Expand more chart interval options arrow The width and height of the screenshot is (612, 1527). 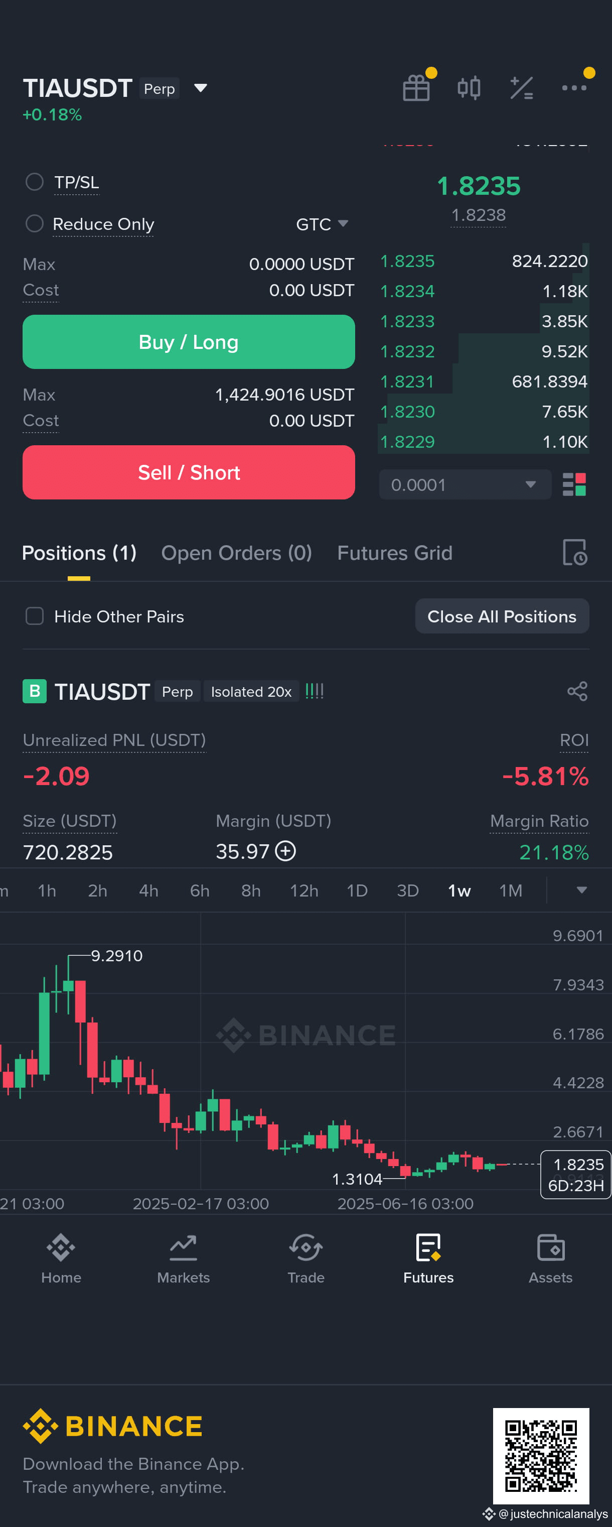tap(581, 890)
